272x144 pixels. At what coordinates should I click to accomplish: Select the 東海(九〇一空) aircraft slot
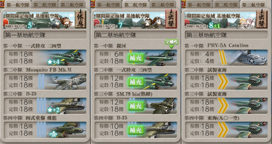click(x=226, y=130)
